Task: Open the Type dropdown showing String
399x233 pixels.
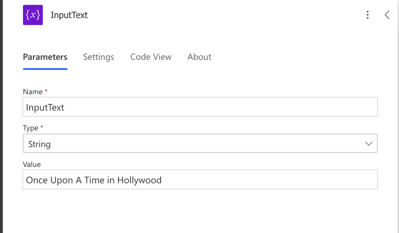Action: (200, 144)
